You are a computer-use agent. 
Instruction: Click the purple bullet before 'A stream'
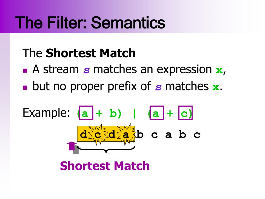pyautogui.click(x=25, y=70)
